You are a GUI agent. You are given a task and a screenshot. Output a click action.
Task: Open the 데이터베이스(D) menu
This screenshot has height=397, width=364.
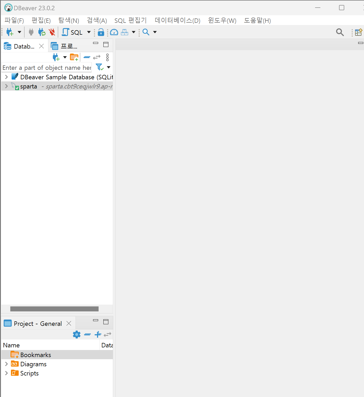(x=178, y=20)
